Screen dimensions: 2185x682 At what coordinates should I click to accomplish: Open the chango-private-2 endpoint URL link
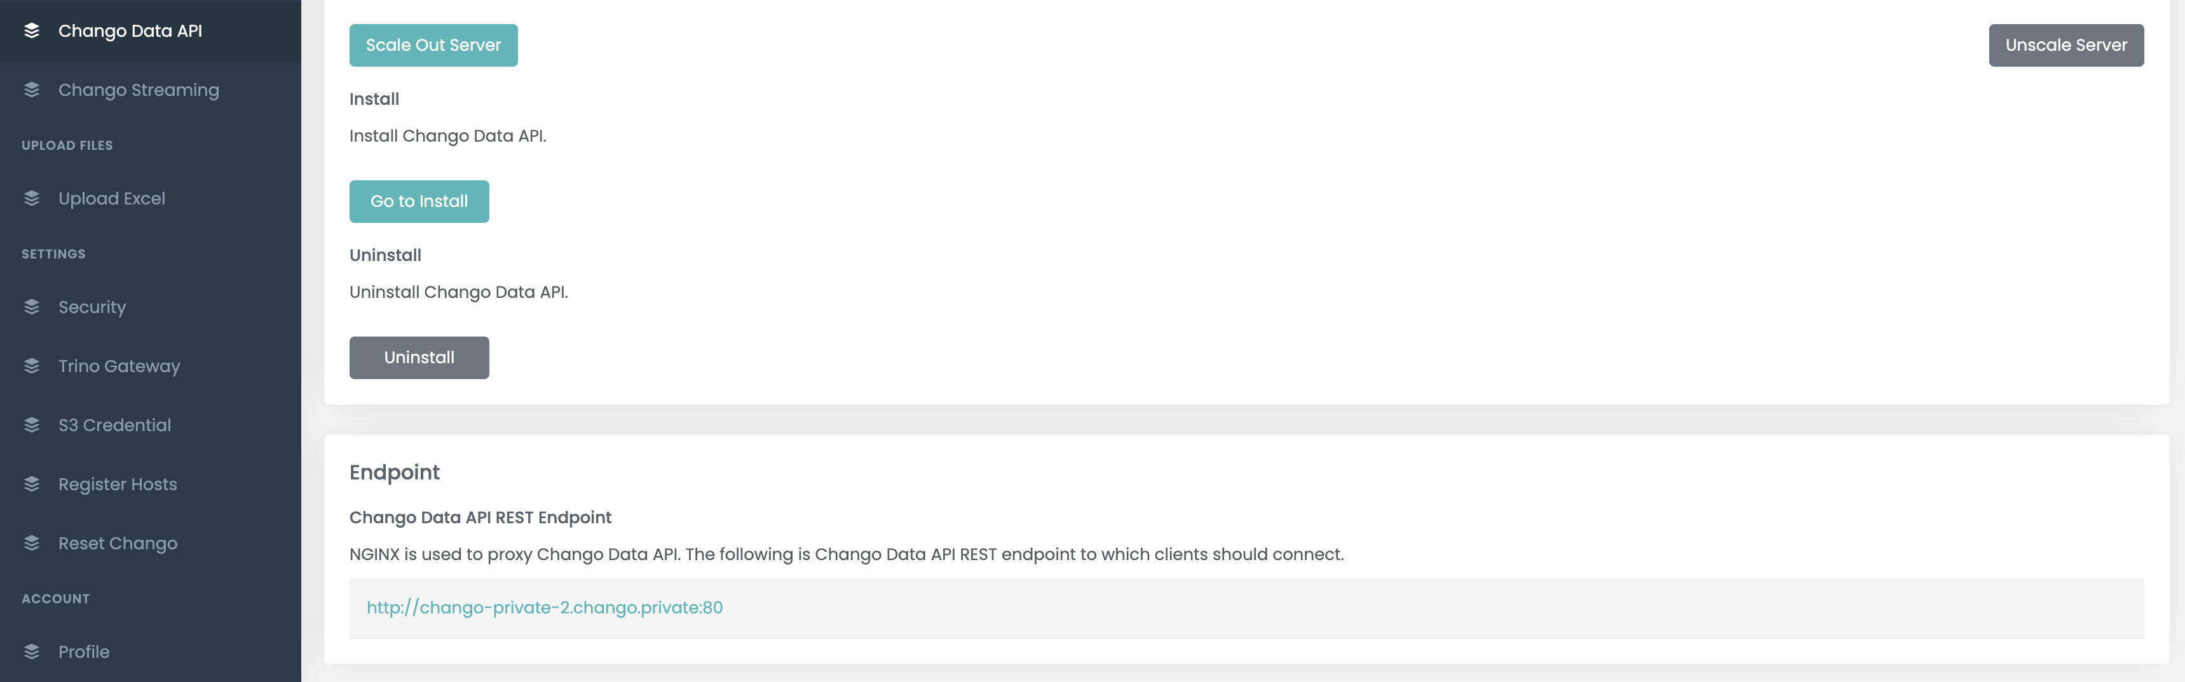545,608
